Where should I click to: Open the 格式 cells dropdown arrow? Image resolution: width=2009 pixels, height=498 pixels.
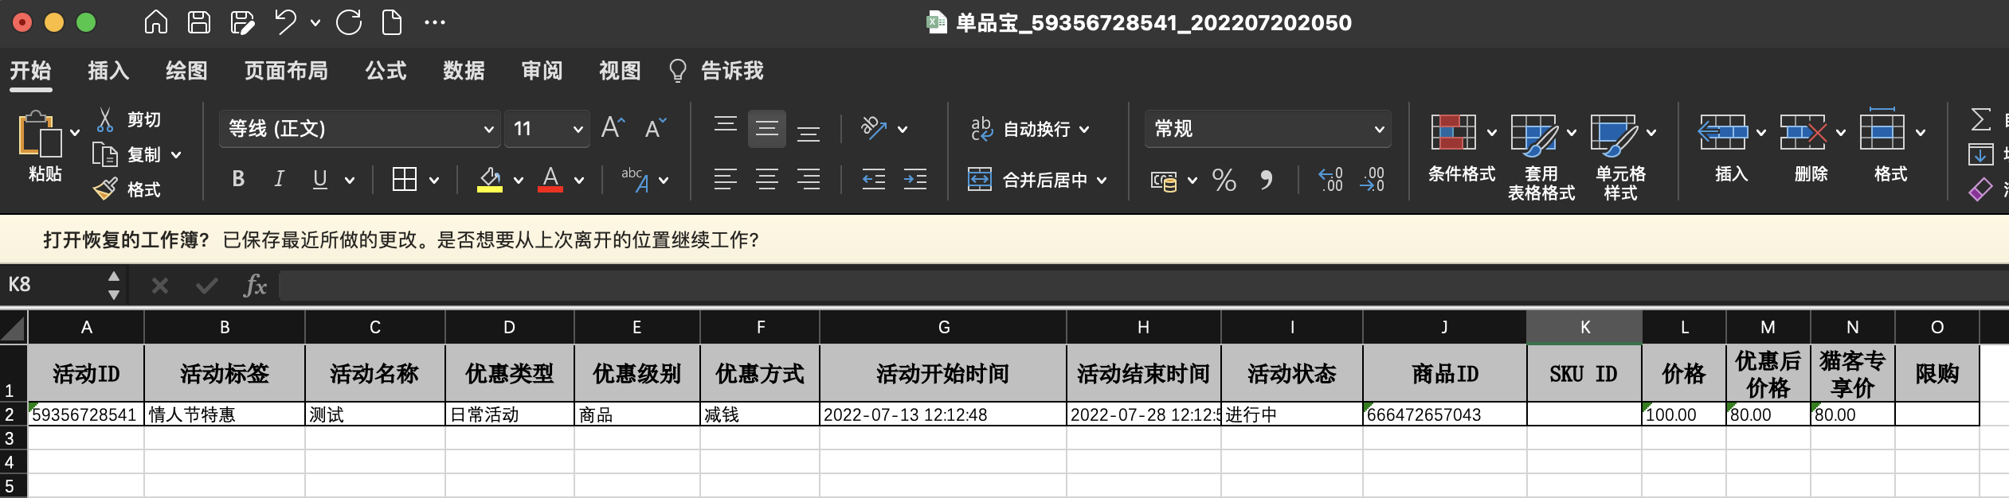(x=1921, y=133)
